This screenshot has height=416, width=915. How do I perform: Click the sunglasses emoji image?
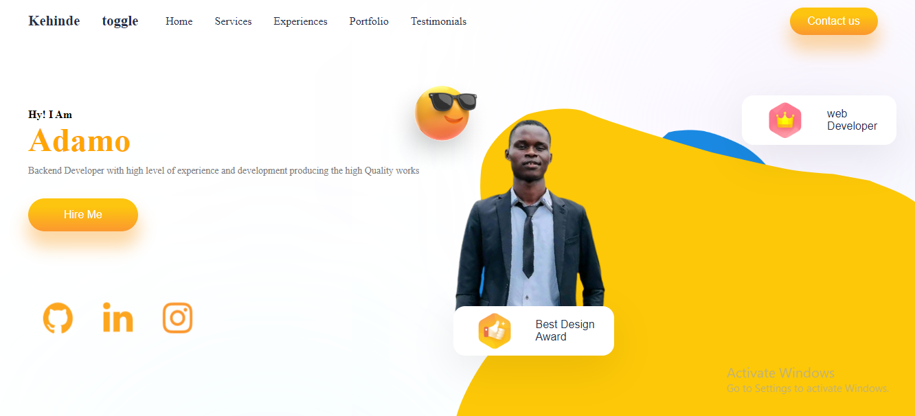point(446,112)
